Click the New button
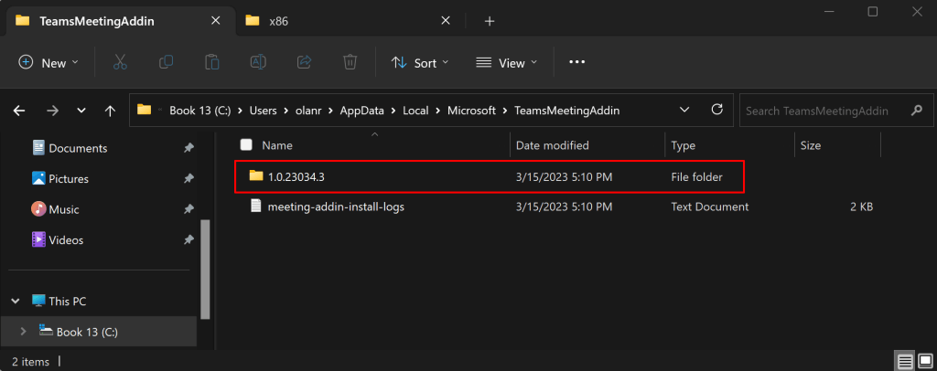This screenshot has width=937, height=371. 48,62
